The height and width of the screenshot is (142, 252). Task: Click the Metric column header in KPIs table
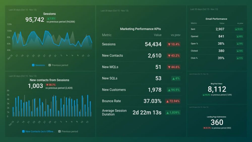pyautogui.click(x=107, y=35)
